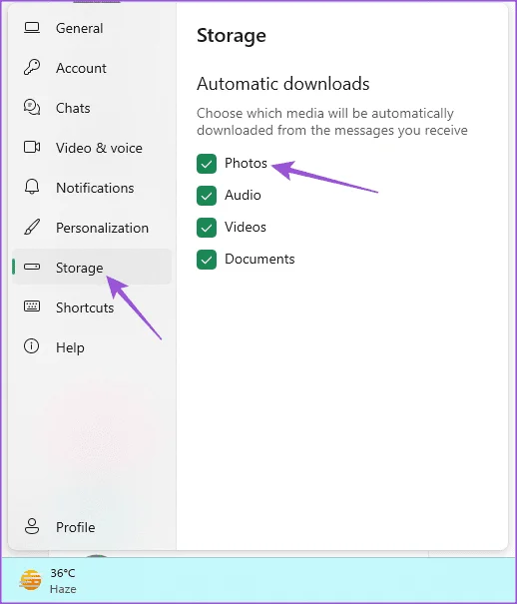Image resolution: width=517 pixels, height=604 pixels.
Task: Click the Videos label text
Action: pyautogui.click(x=246, y=228)
